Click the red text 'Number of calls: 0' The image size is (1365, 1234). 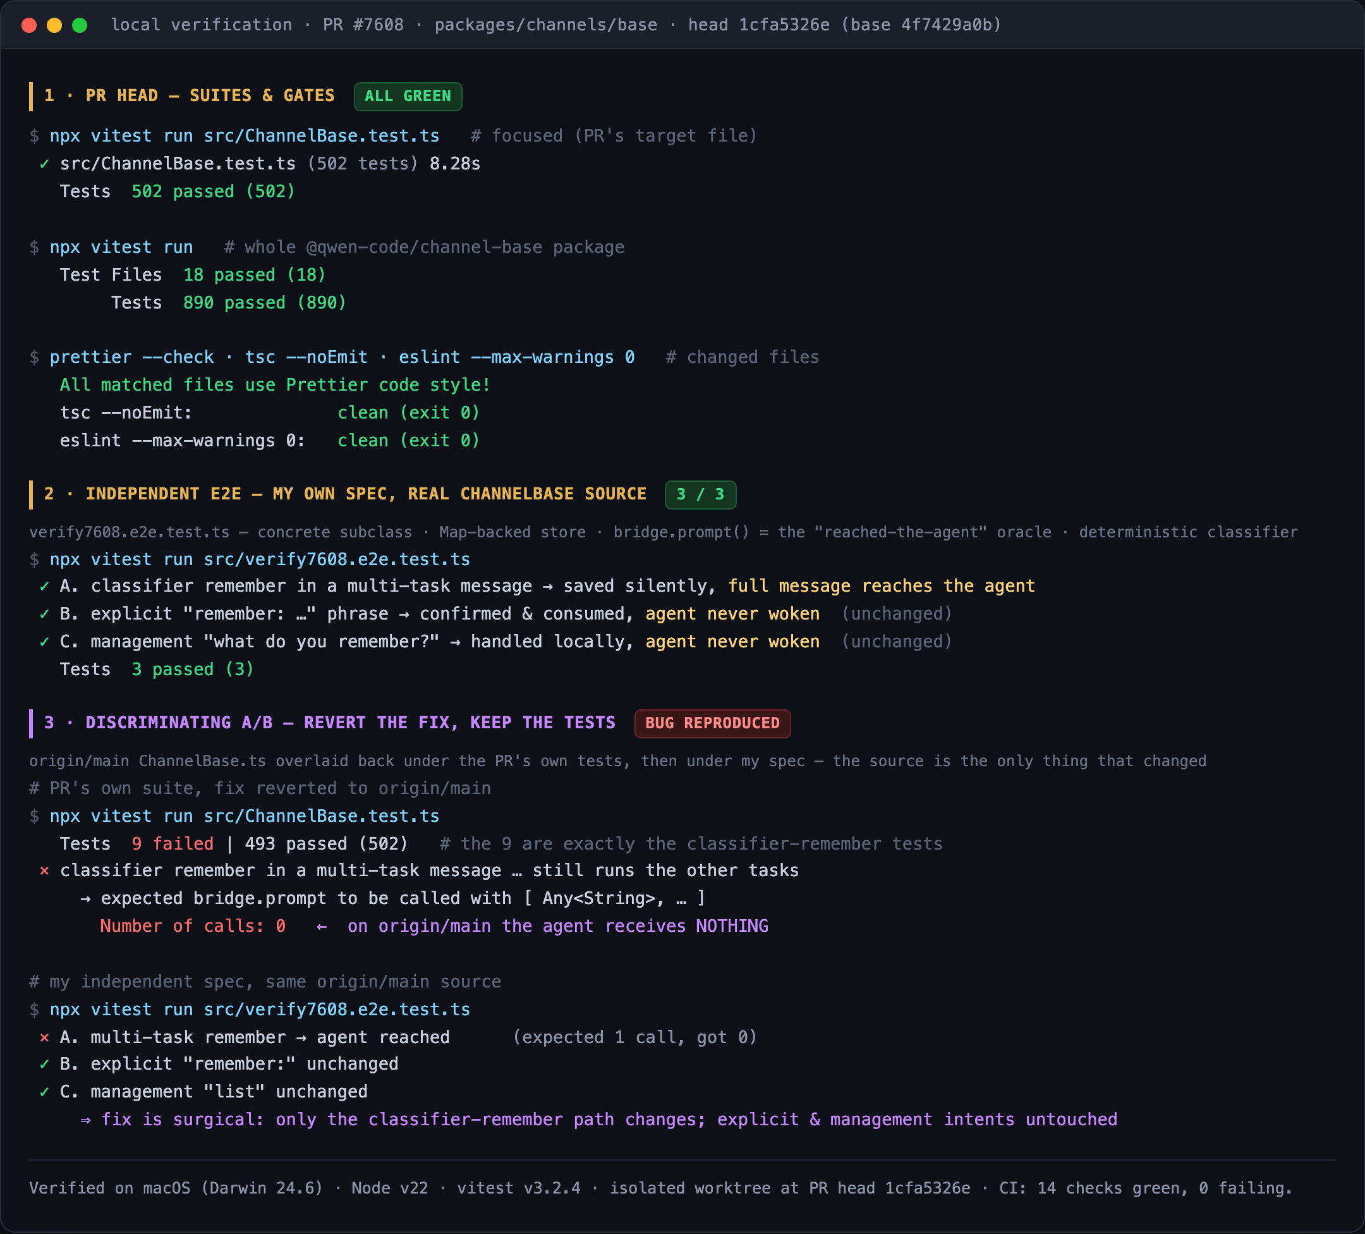[193, 927]
